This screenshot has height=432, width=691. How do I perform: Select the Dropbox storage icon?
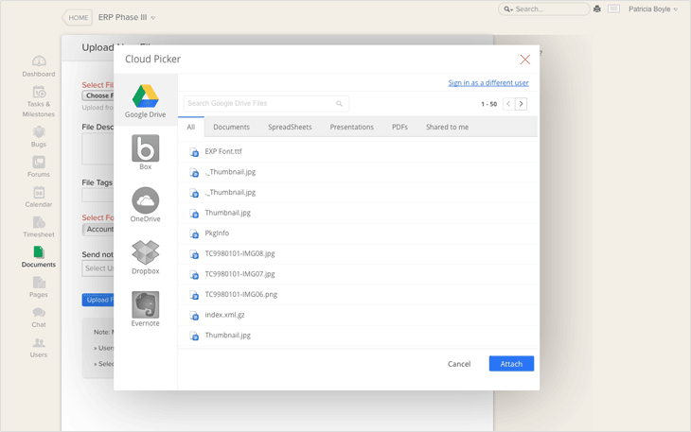(x=145, y=255)
